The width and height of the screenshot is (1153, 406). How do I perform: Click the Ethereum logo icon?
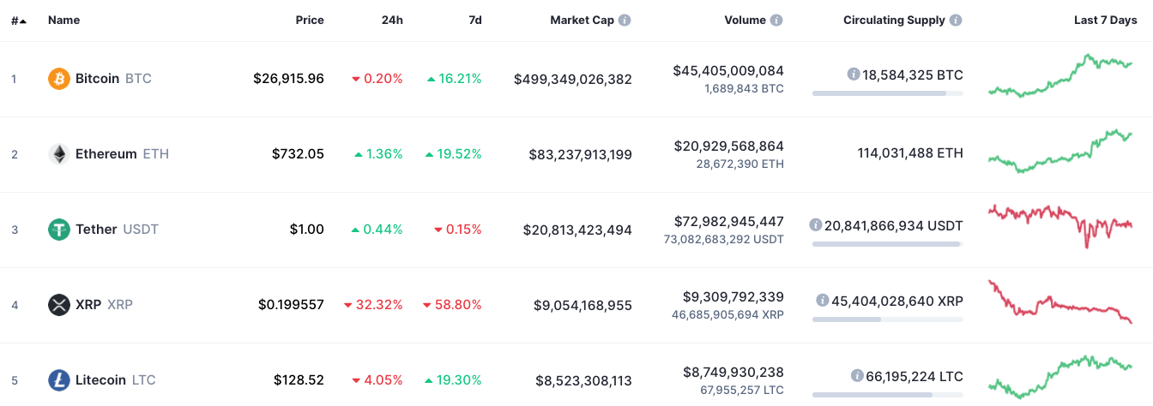tap(58, 154)
